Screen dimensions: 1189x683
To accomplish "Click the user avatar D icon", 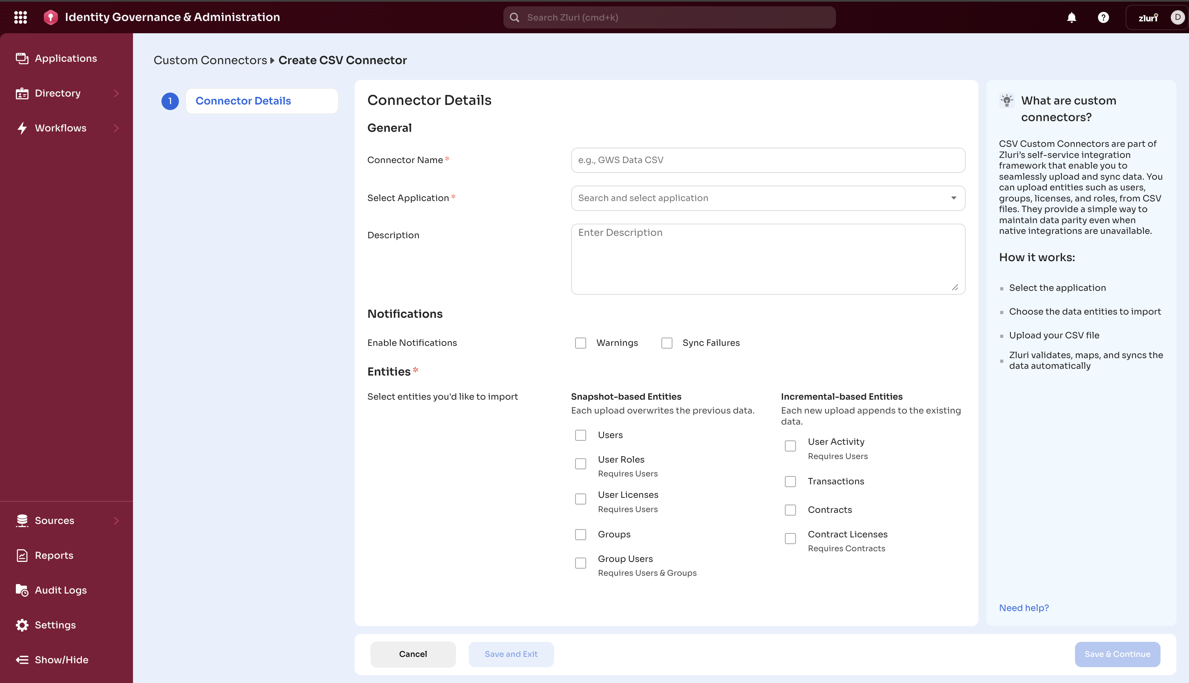I will point(1177,17).
